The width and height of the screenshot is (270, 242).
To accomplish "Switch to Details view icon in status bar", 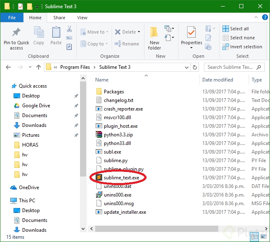I will click(255, 237).
